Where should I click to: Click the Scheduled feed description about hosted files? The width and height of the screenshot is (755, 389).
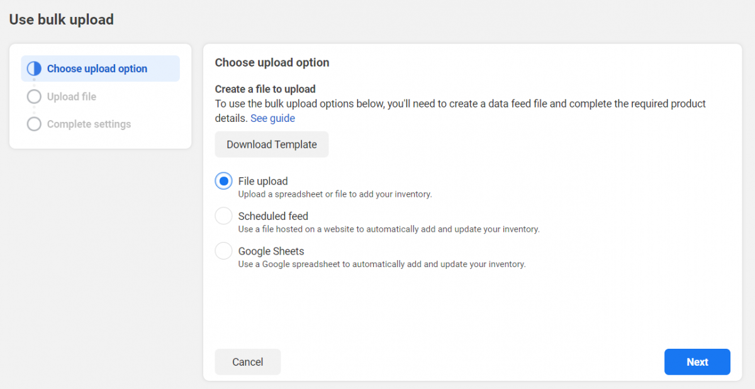click(389, 229)
